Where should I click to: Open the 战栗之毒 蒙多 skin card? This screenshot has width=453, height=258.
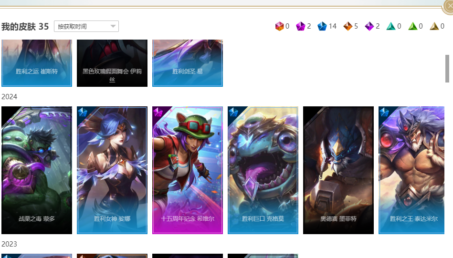click(37, 170)
